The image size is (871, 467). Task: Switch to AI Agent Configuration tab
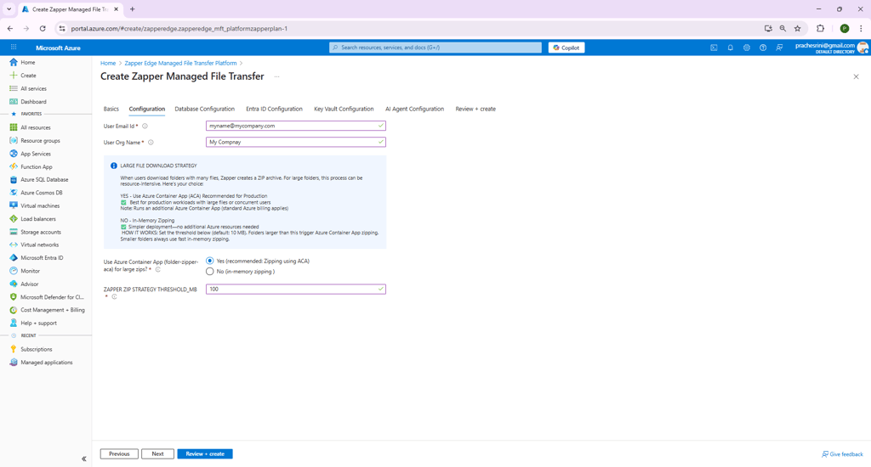[415, 109]
